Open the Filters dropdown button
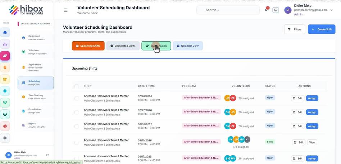341x164 pixels. click(x=295, y=29)
